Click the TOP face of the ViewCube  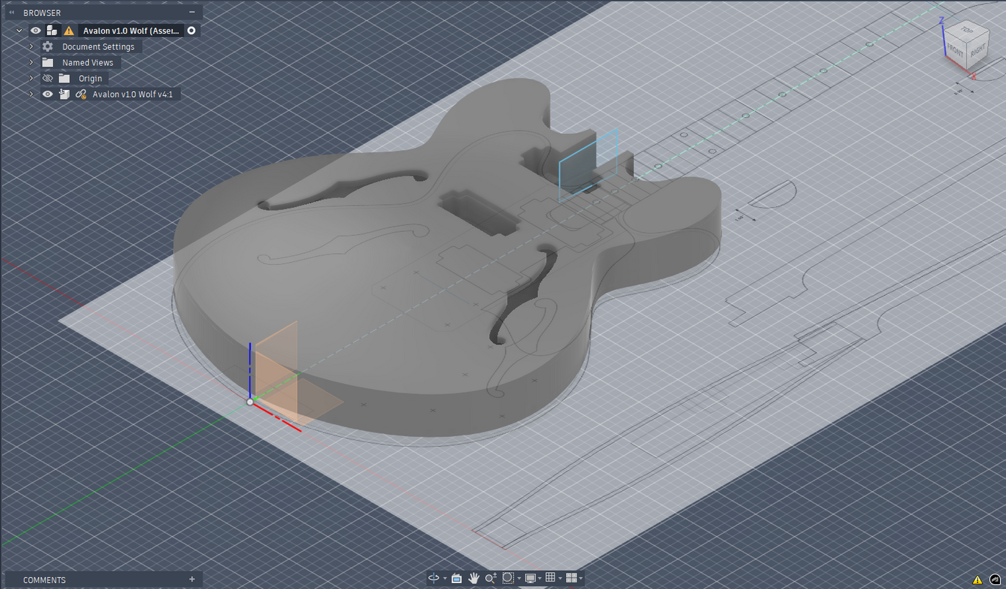(966, 31)
